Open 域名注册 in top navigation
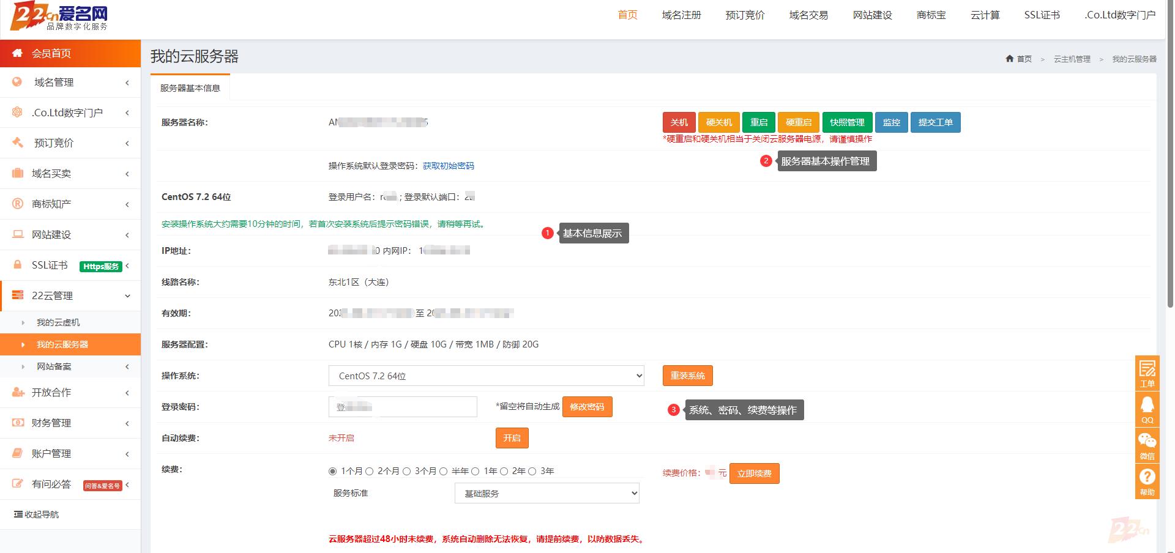1175x553 pixels. (682, 15)
